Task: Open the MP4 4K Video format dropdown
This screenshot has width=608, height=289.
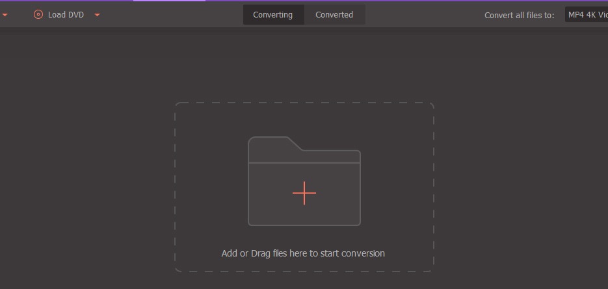Action: (587, 14)
